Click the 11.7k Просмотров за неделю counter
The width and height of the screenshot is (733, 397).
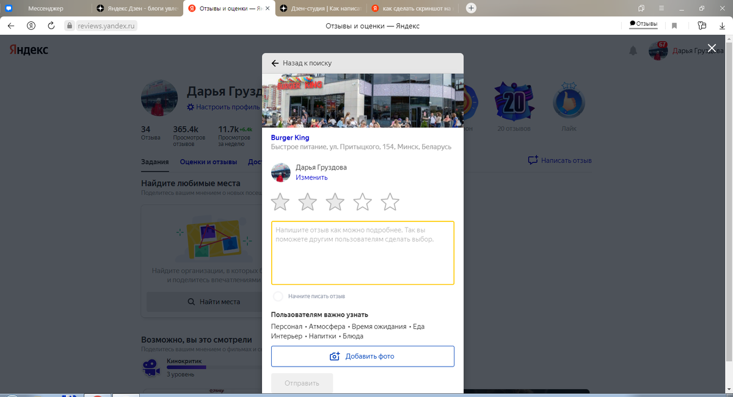[235, 136]
